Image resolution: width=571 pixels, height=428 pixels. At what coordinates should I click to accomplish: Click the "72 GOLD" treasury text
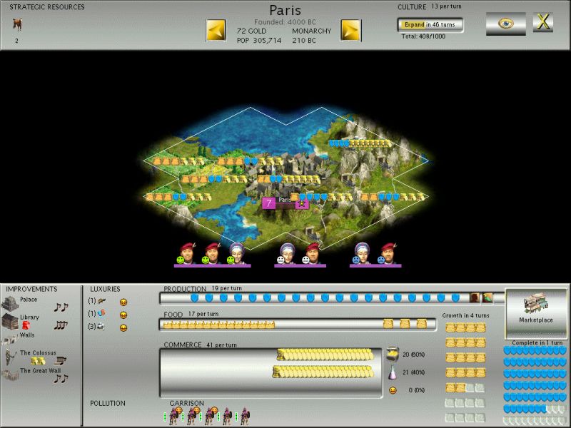[251, 31]
